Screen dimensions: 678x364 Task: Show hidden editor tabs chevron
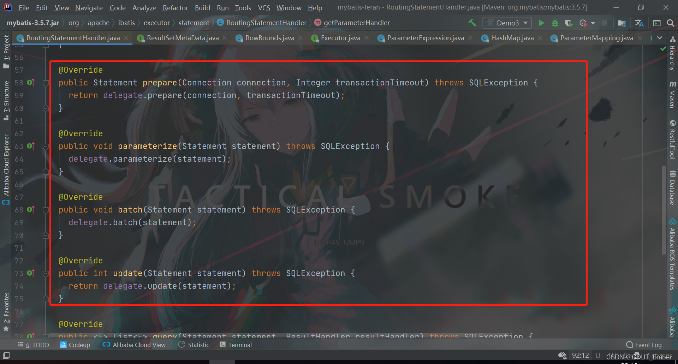[x=659, y=38]
